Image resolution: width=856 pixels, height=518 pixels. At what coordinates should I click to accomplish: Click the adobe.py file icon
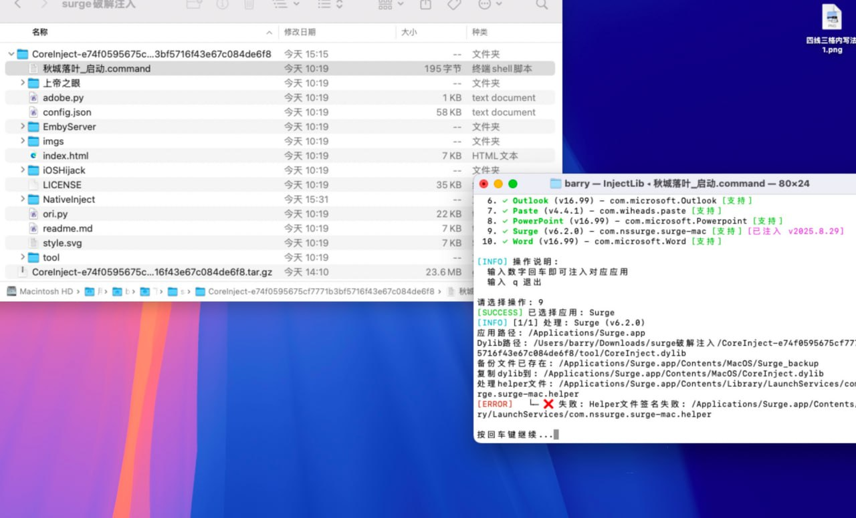pyautogui.click(x=33, y=97)
